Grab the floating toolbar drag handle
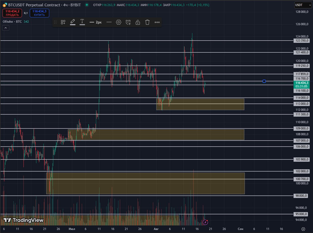 pyautogui.click(x=55, y=22)
